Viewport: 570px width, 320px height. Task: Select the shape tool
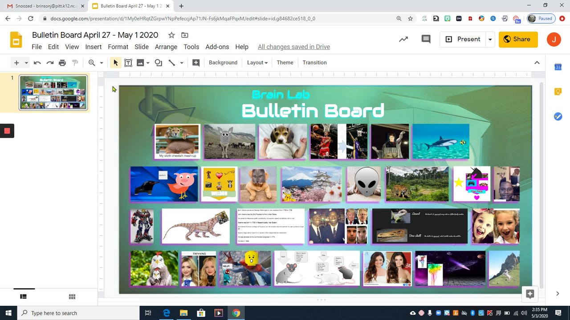click(x=158, y=63)
